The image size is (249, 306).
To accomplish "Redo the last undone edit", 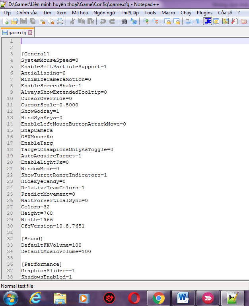I will tap(112, 21).
